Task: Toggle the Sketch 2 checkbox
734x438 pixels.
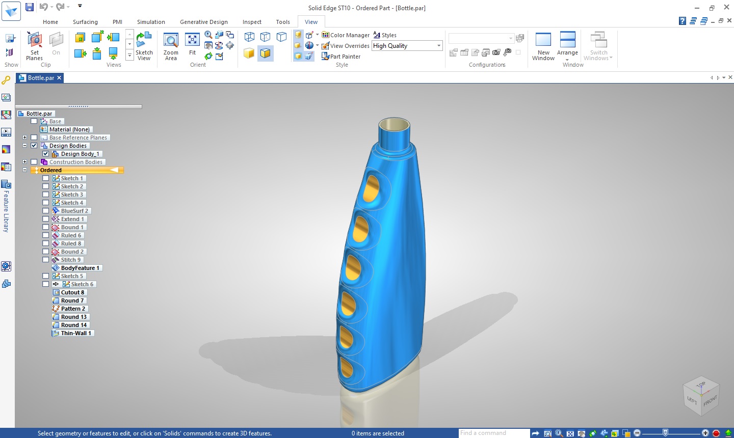Action: pos(46,186)
